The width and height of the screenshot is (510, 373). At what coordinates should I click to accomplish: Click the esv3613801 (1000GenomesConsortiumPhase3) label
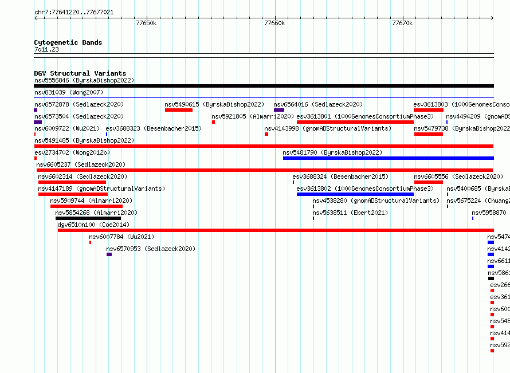pyautogui.click(x=365, y=116)
